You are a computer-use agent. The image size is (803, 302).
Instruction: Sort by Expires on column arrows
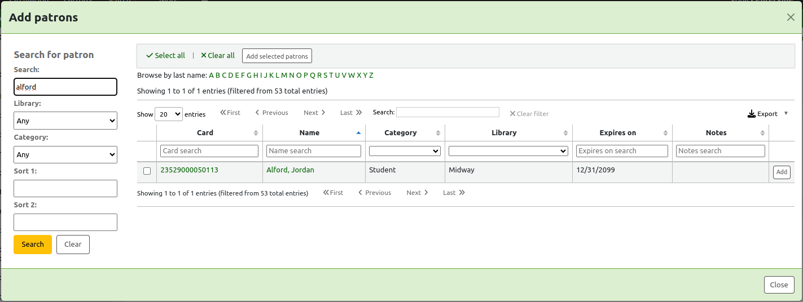[x=665, y=133]
